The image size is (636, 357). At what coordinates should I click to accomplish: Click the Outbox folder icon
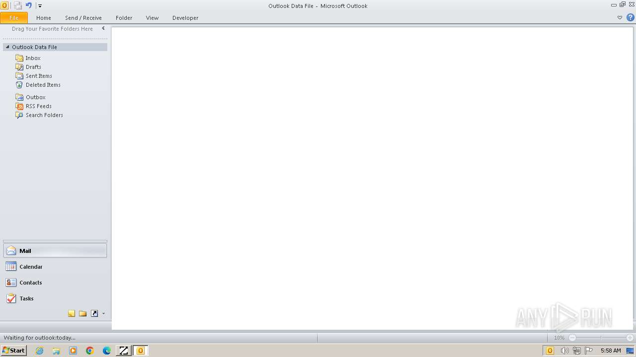pos(19,97)
